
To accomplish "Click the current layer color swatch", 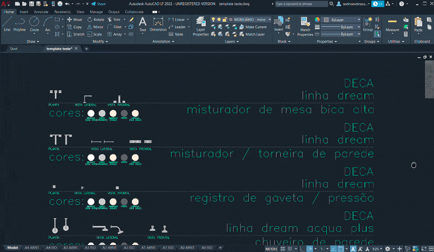I will coord(231,20).
